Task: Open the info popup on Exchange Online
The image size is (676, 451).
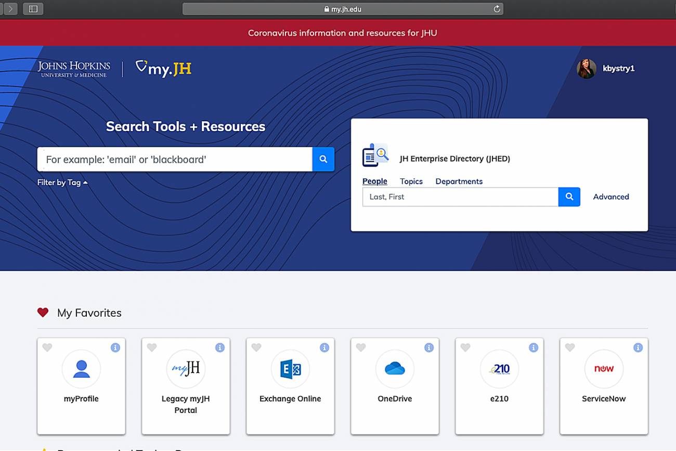Action: (324, 347)
